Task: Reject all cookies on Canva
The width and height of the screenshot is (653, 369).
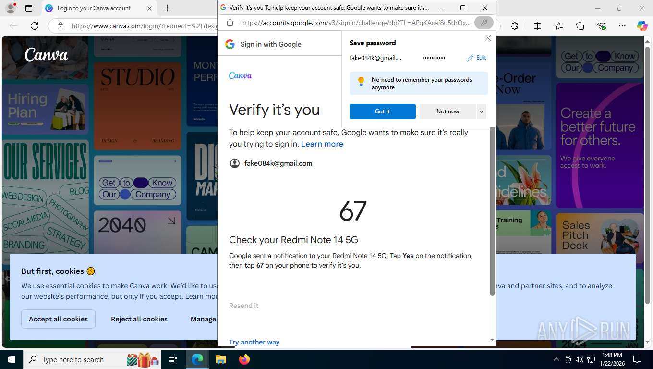Action: coord(139,319)
